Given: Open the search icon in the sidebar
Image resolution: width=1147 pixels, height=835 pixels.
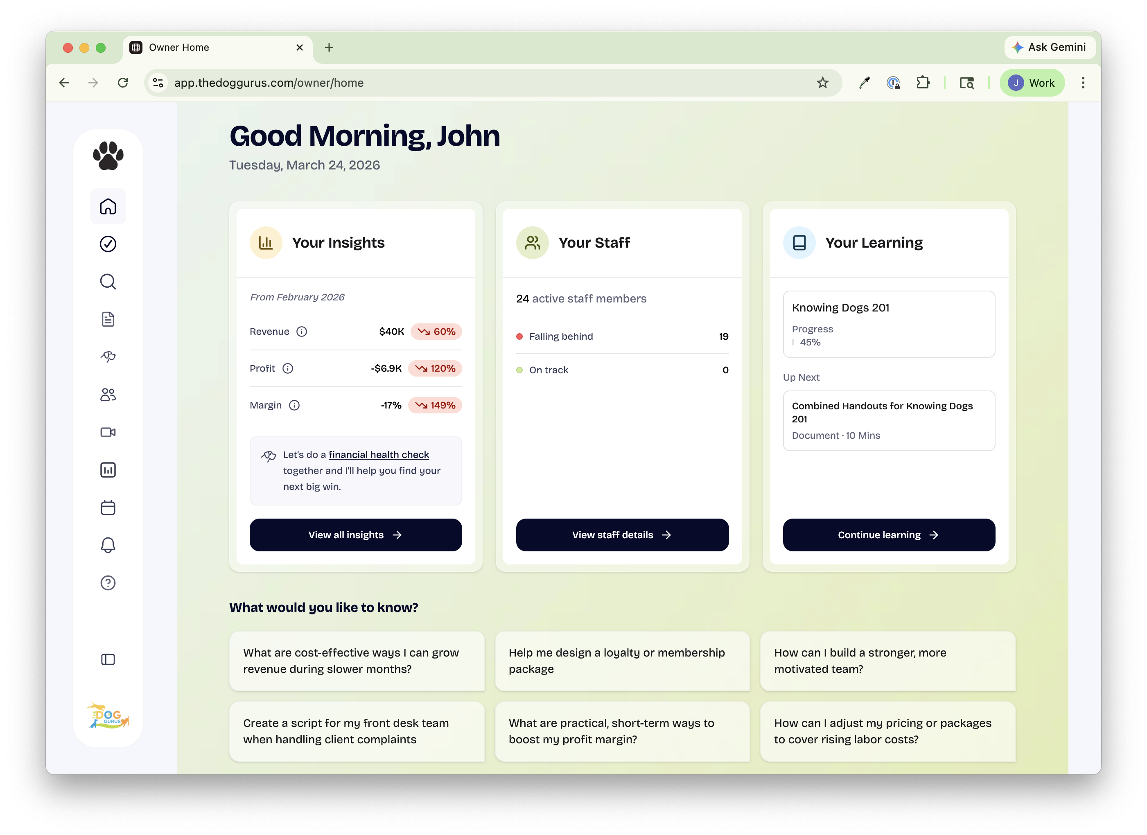Looking at the screenshot, I should coord(108,282).
